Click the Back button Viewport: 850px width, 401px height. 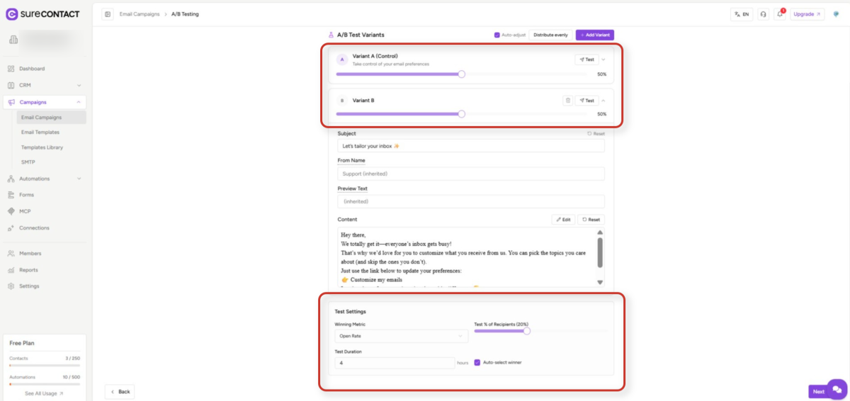pyautogui.click(x=120, y=392)
